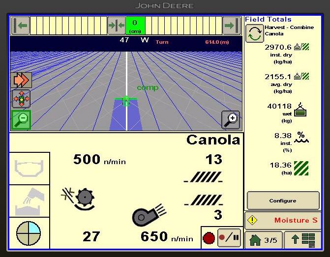Click the red recording status indicator
Screen dimensions: 330x257
coord(209,238)
